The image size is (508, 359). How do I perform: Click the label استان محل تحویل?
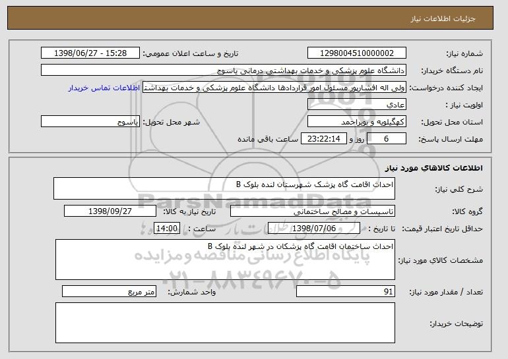pyautogui.click(x=452, y=122)
